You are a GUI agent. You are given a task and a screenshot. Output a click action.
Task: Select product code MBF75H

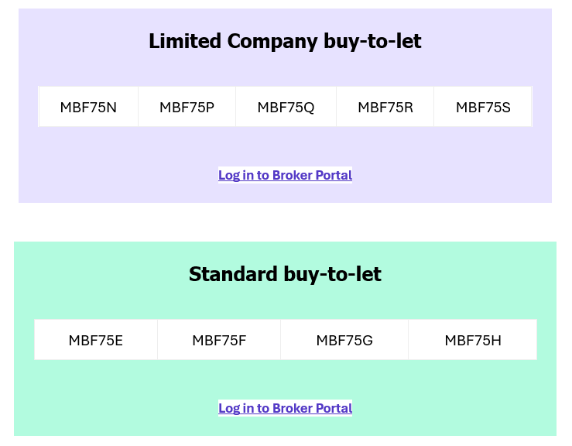(473, 340)
